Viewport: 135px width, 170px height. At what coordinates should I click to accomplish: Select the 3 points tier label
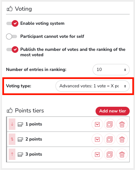[34, 154]
